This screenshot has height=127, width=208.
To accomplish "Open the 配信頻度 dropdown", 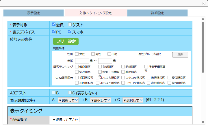I will (x=65, y=119).
